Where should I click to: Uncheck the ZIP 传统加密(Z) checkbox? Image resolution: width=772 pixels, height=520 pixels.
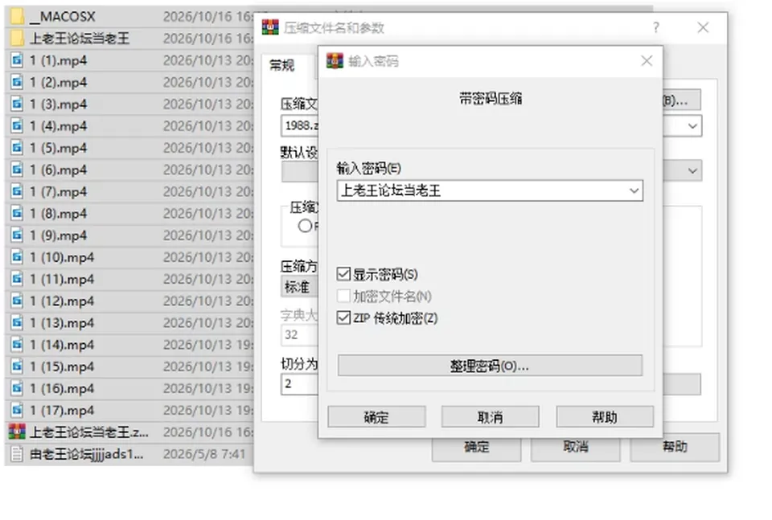(x=343, y=317)
